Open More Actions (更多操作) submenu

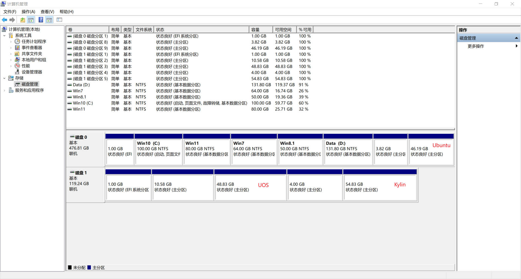[x=488, y=46]
